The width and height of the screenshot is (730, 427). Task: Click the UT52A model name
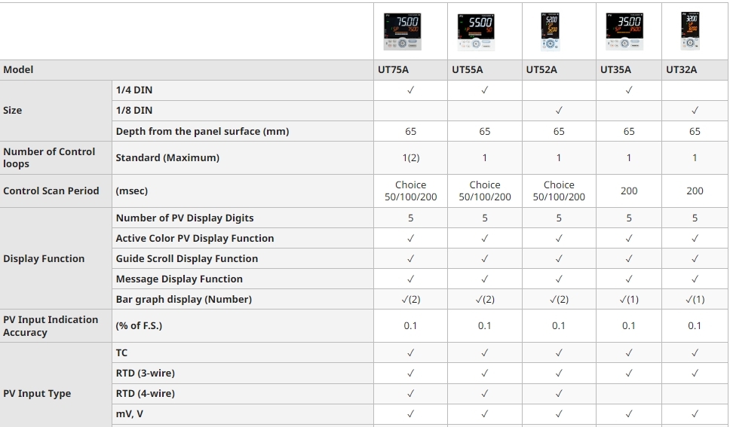(x=541, y=70)
